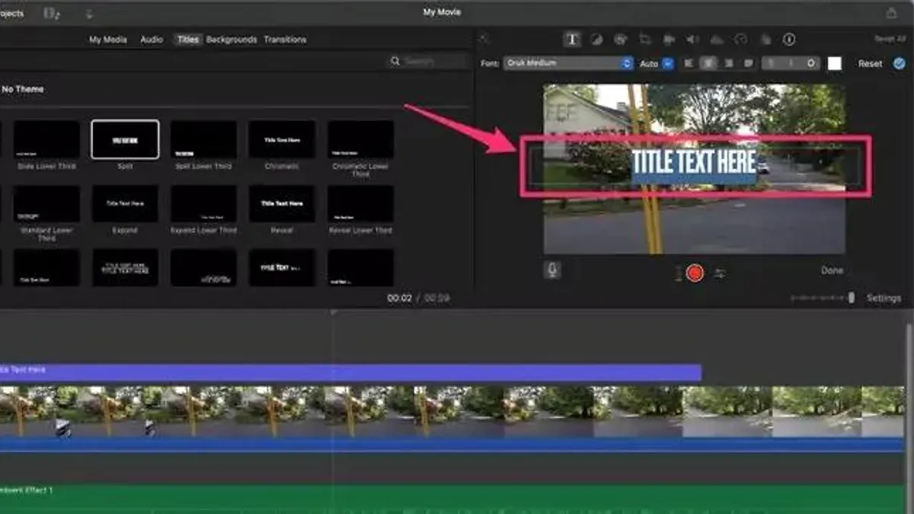Image resolution: width=914 pixels, height=514 pixels.
Task: Choose the Split title thumbnail
Action: pos(125,139)
